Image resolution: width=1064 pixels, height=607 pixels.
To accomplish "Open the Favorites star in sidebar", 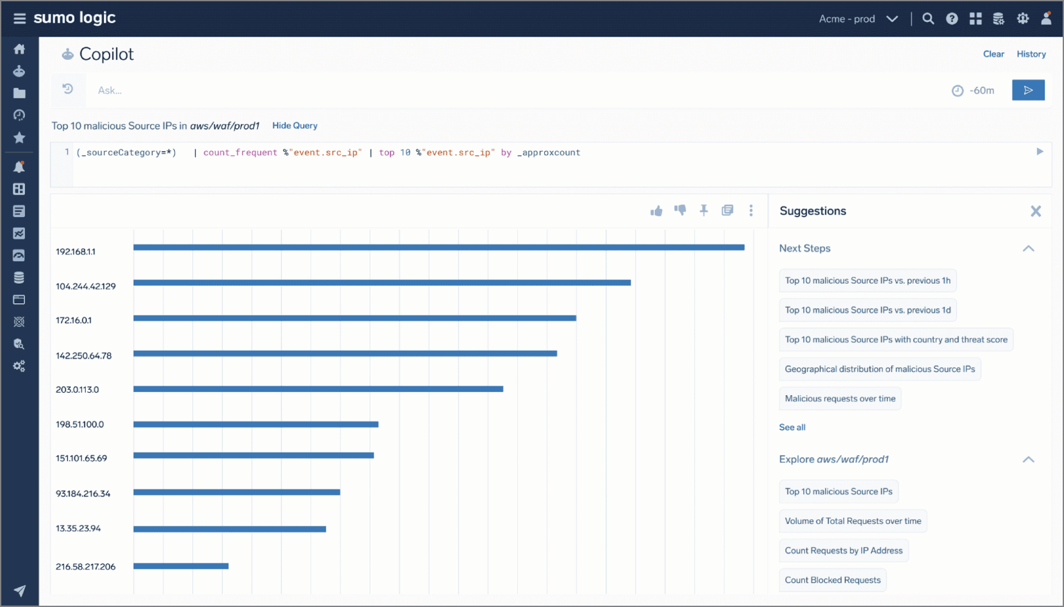I will (19, 138).
